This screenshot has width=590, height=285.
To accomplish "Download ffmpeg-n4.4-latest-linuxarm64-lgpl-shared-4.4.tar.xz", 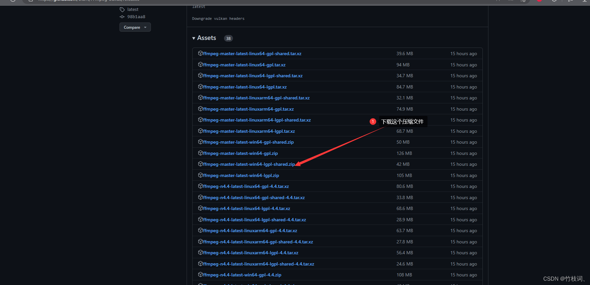I will [259, 264].
